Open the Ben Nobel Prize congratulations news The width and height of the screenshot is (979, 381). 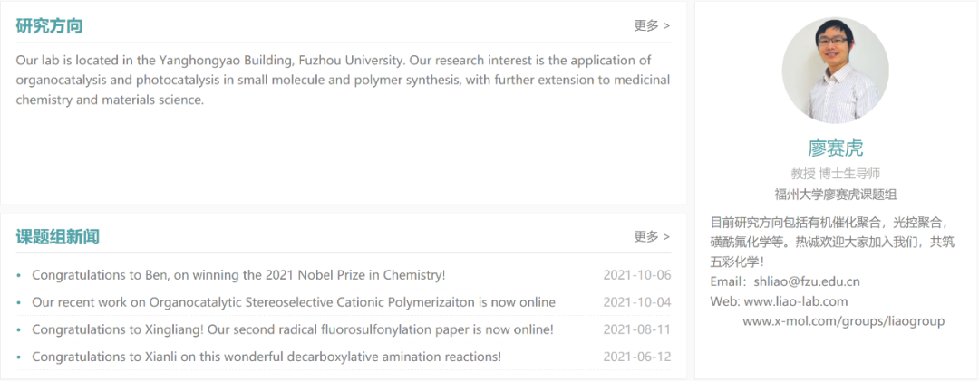click(x=238, y=275)
